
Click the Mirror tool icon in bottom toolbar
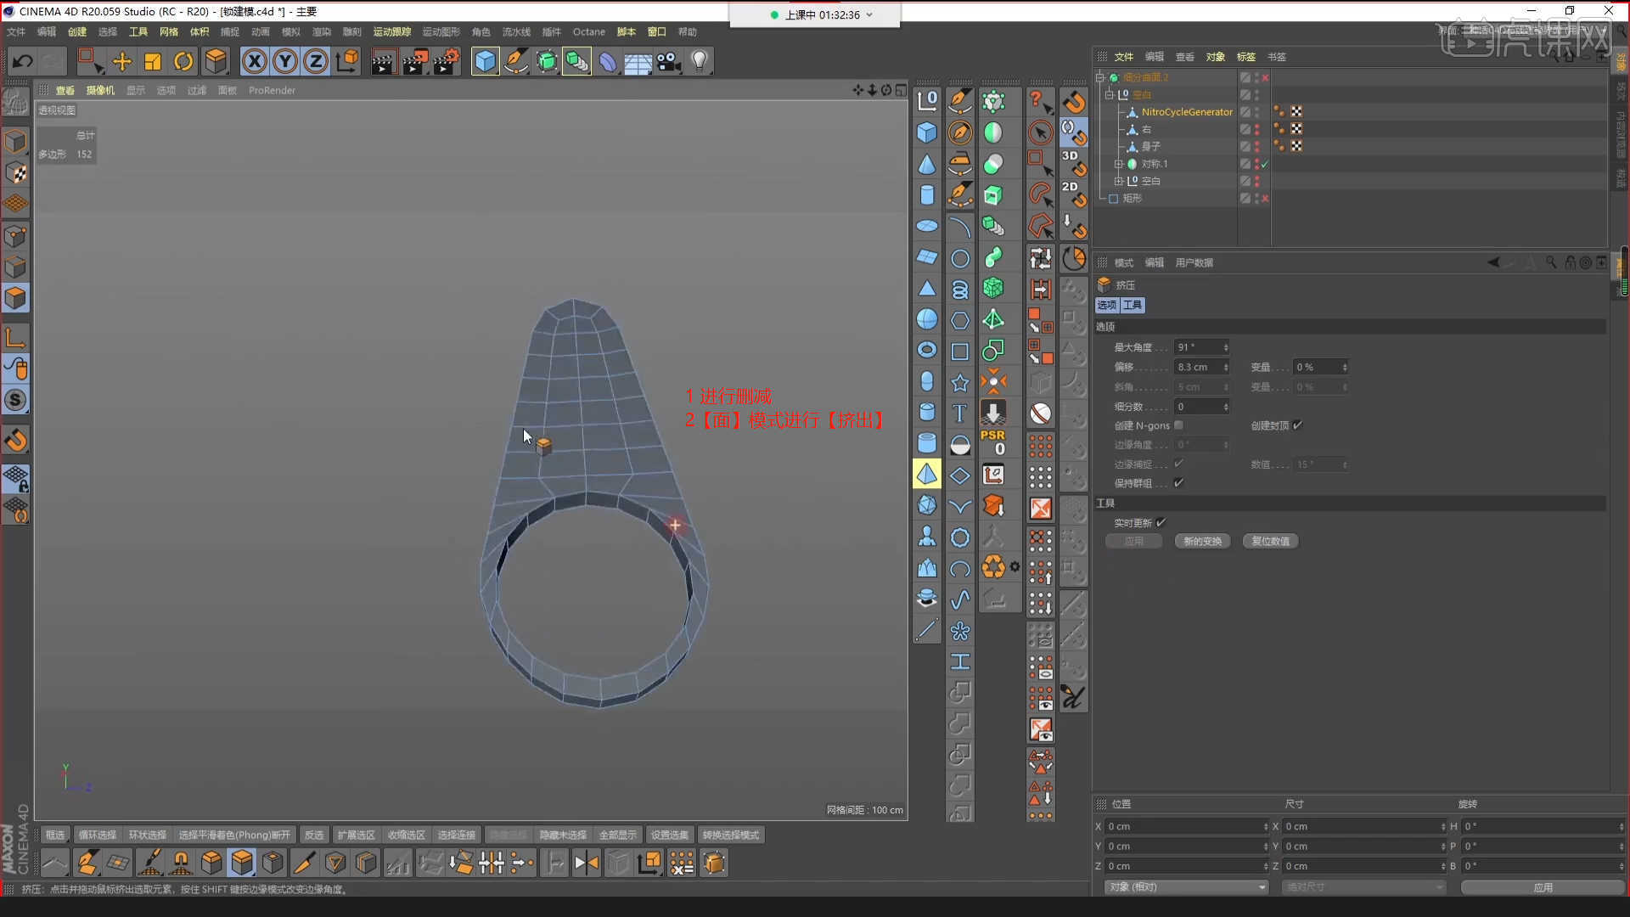coord(586,863)
